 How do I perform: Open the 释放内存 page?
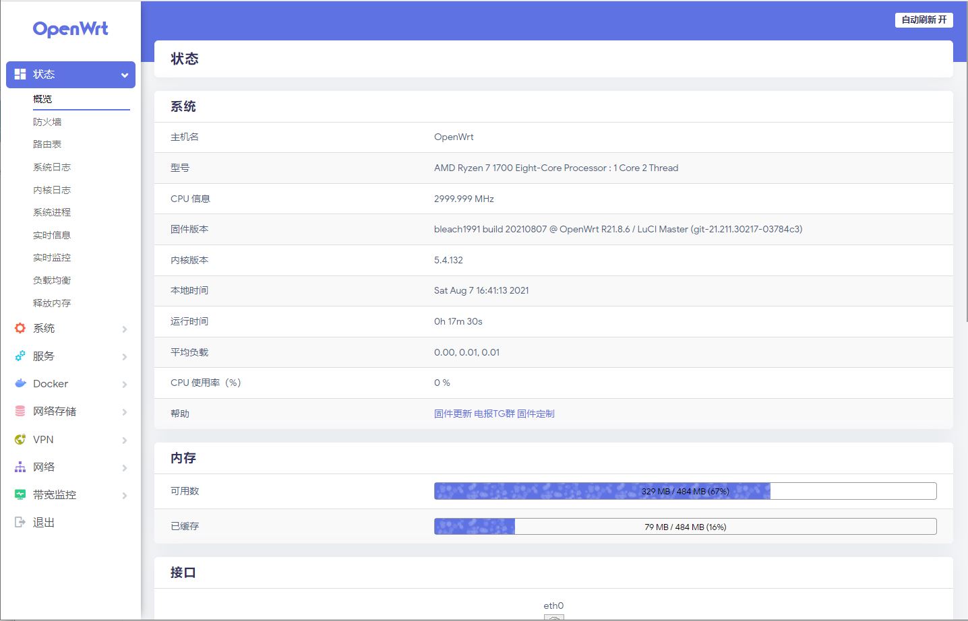(52, 303)
